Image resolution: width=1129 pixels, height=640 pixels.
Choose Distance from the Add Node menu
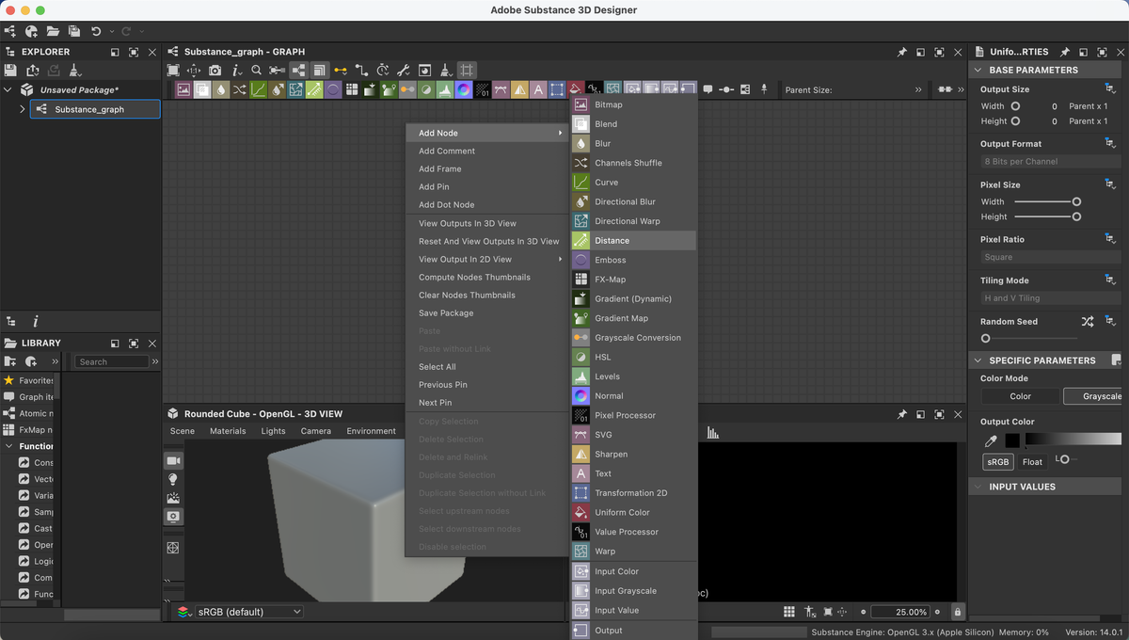pyautogui.click(x=632, y=240)
